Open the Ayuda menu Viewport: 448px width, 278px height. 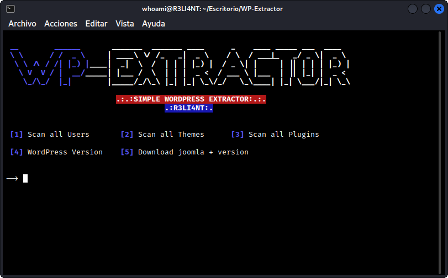click(154, 24)
